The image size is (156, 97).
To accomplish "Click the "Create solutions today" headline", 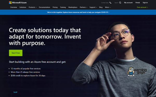I will tap(45, 37).
